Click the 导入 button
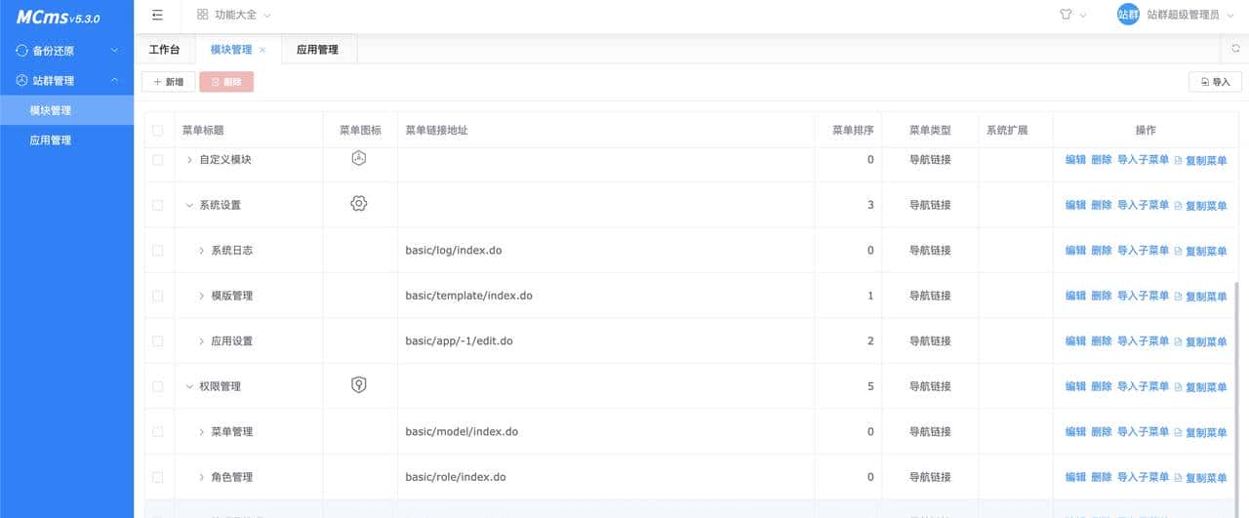Image resolution: width=1249 pixels, height=518 pixels. point(1215,82)
